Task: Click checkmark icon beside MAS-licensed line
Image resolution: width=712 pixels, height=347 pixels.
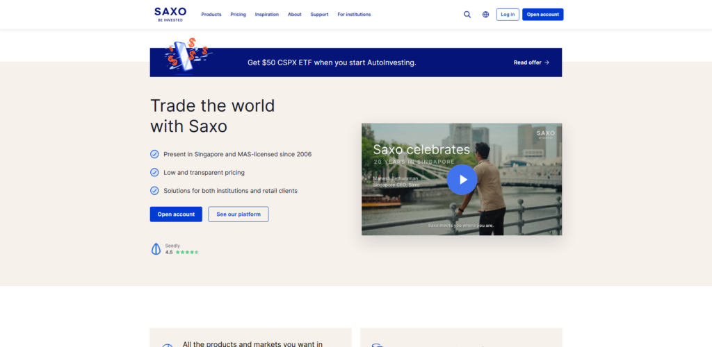Action: [154, 154]
